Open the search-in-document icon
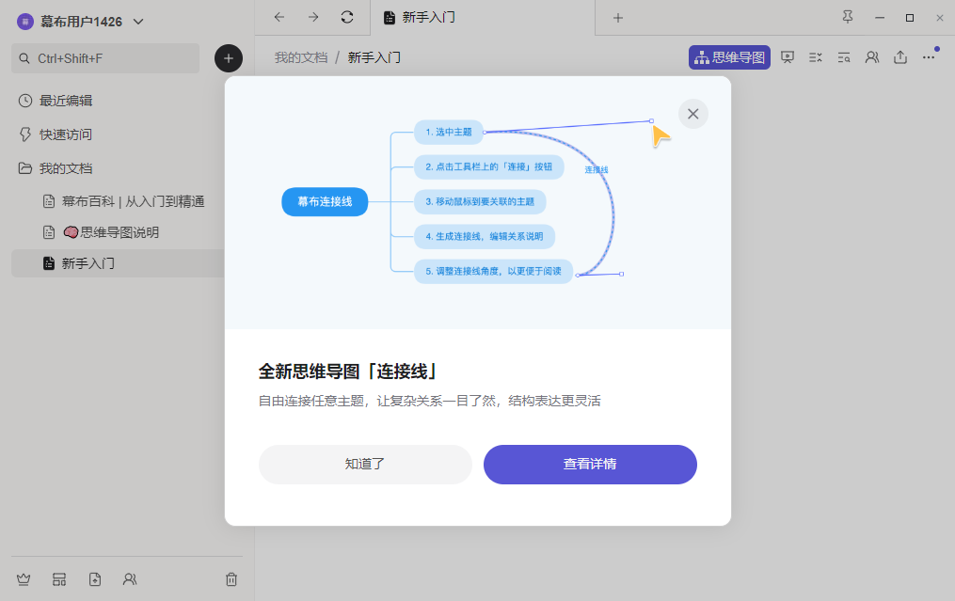The height and width of the screenshot is (601, 955). coord(844,57)
